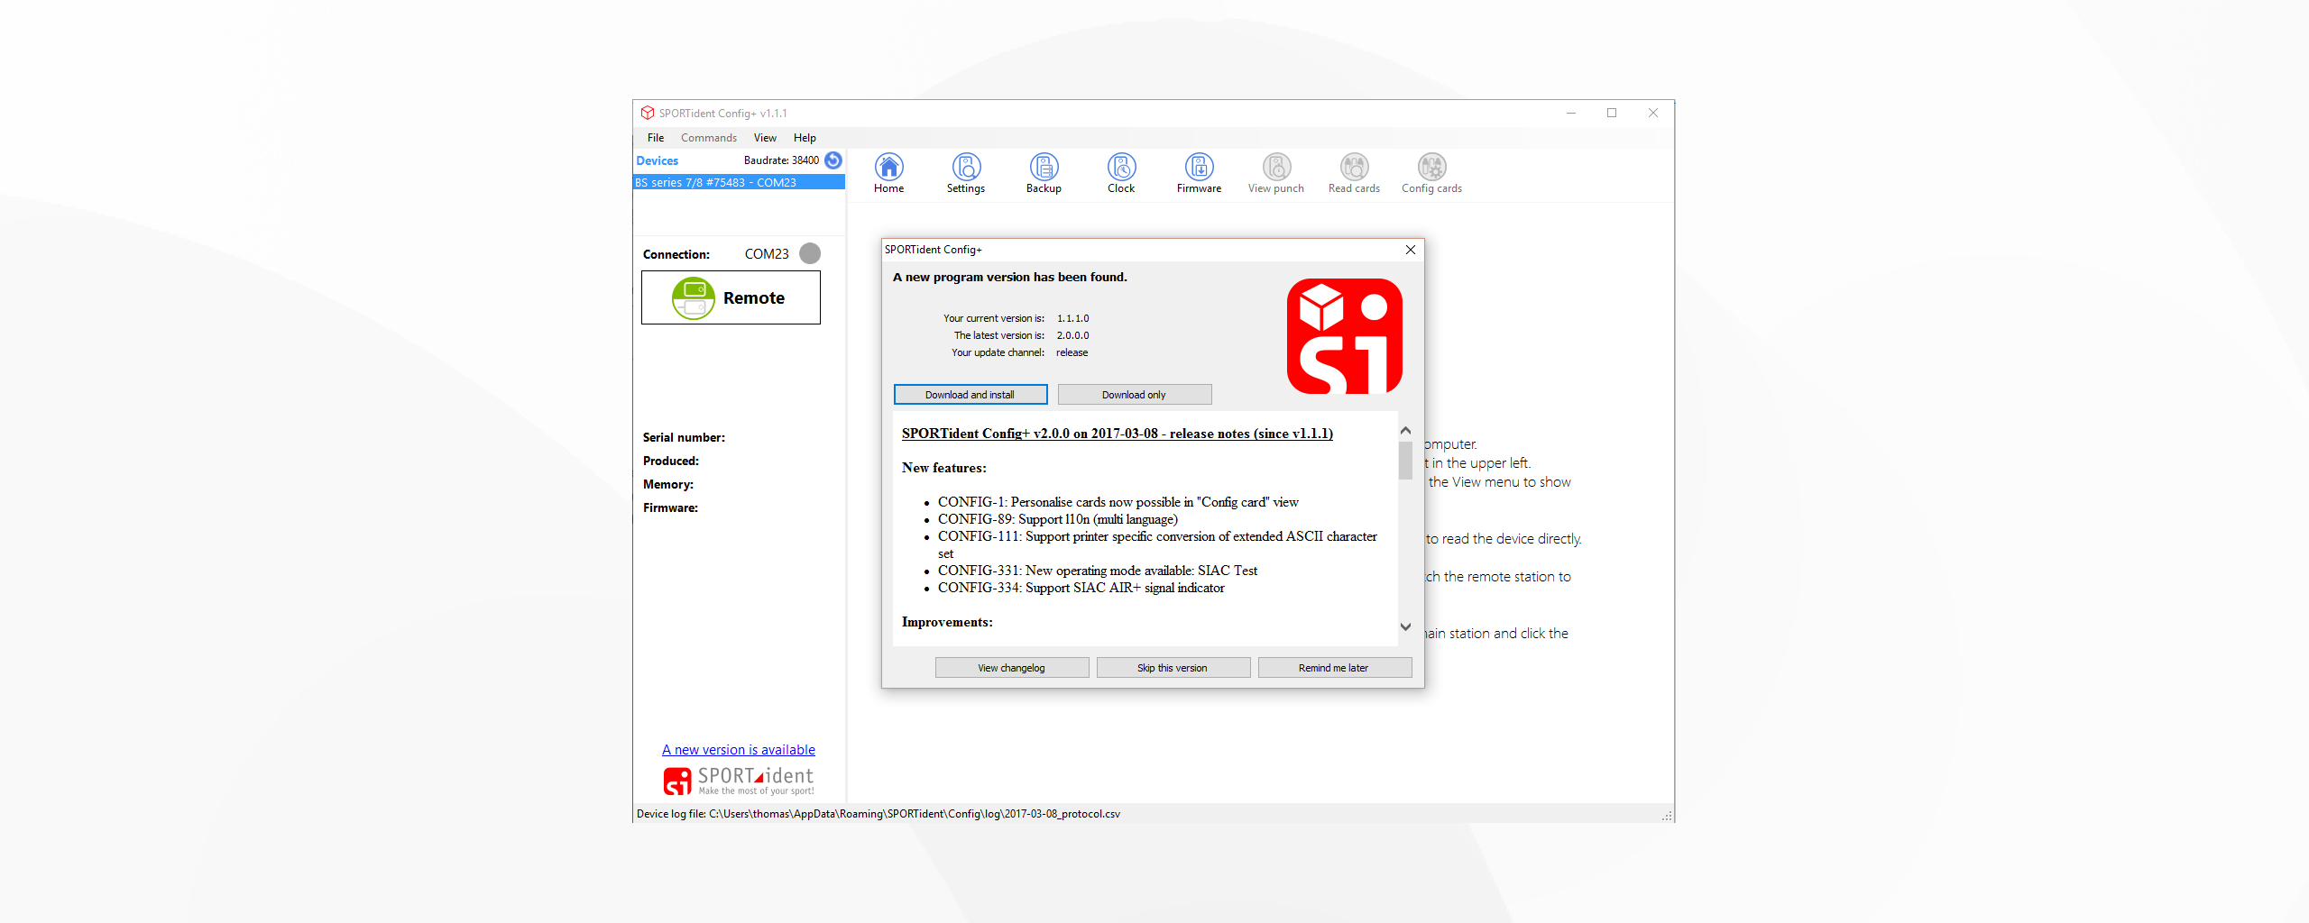Minimize the Config+ main window
This screenshot has height=923, width=2309.
tap(1571, 113)
